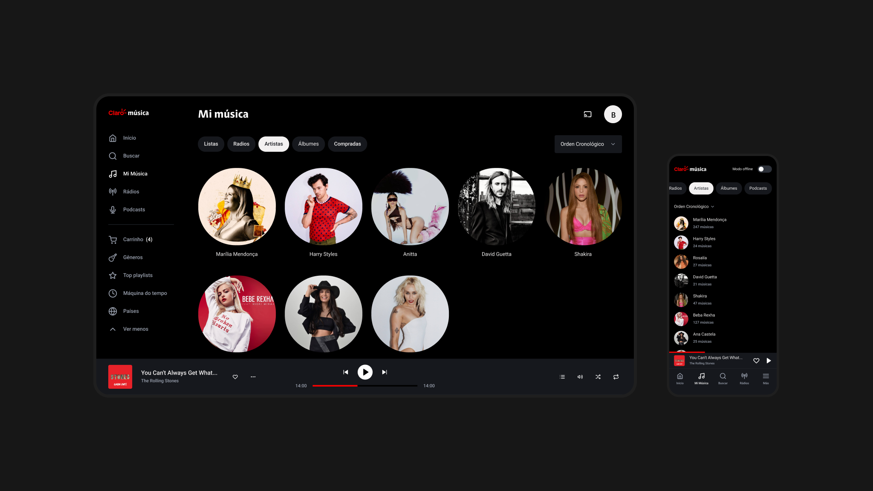Select Podcasts tab on phone
This screenshot has height=491, width=873.
click(758, 188)
